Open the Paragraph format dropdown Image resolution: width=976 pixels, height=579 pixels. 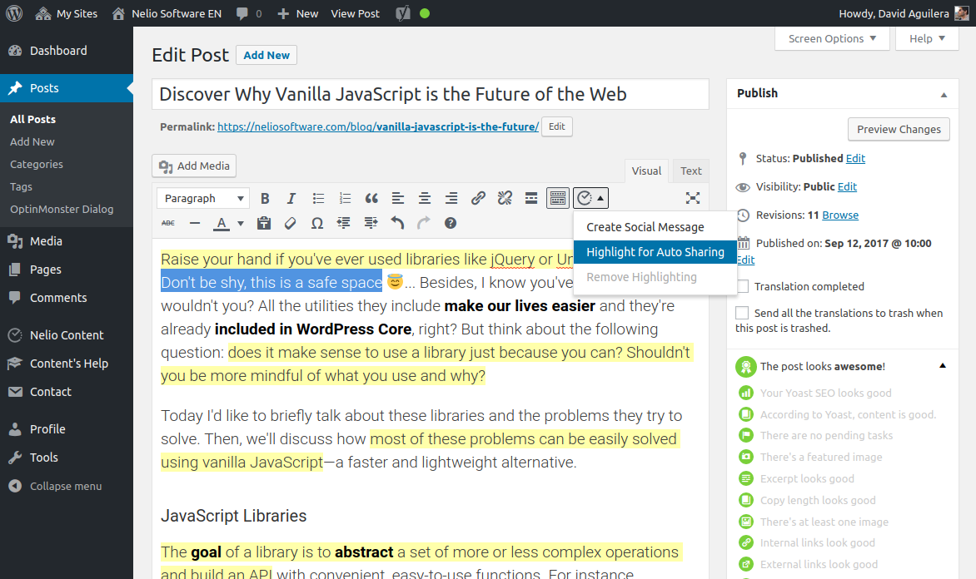pos(203,198)
